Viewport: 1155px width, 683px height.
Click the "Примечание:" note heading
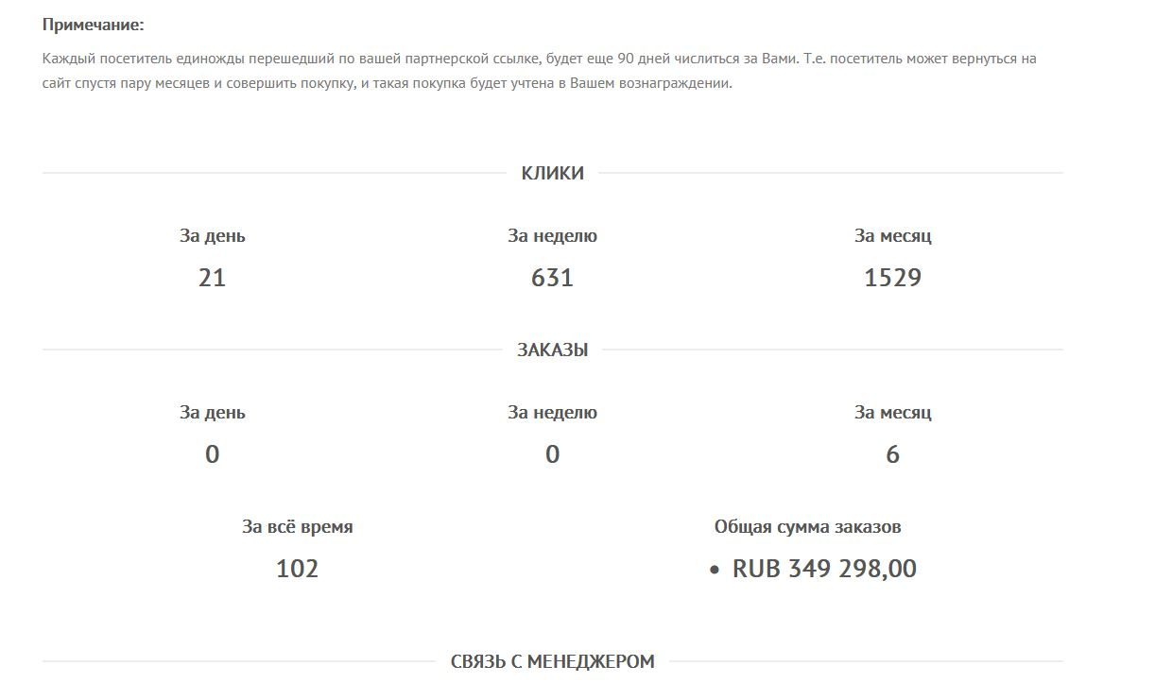point(93,25)
